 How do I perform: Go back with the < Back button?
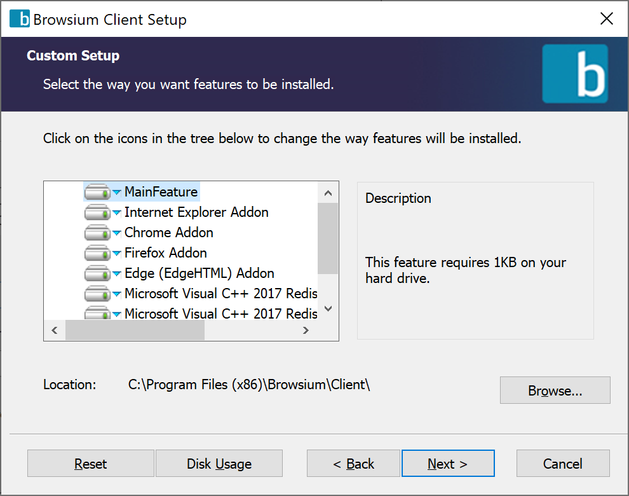point(353,464)
